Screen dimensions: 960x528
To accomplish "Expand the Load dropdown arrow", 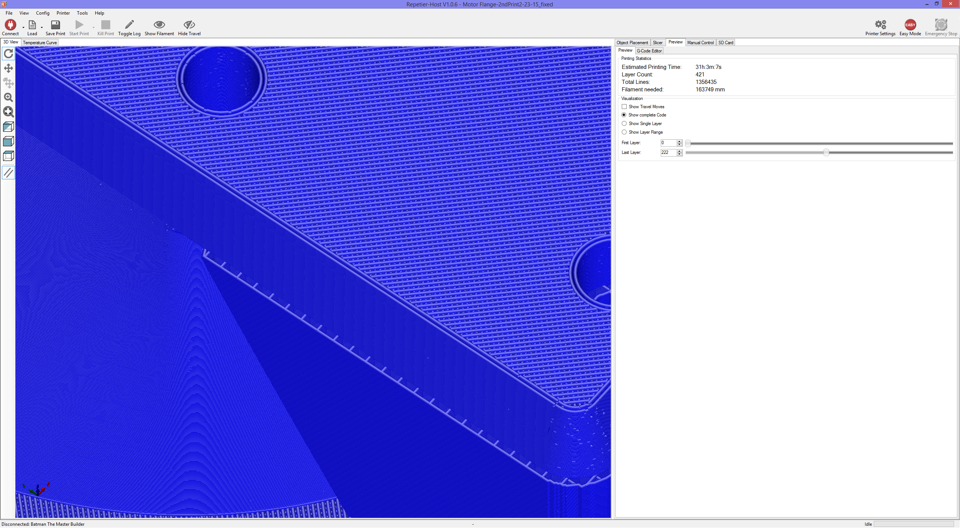I will point(42,27).
